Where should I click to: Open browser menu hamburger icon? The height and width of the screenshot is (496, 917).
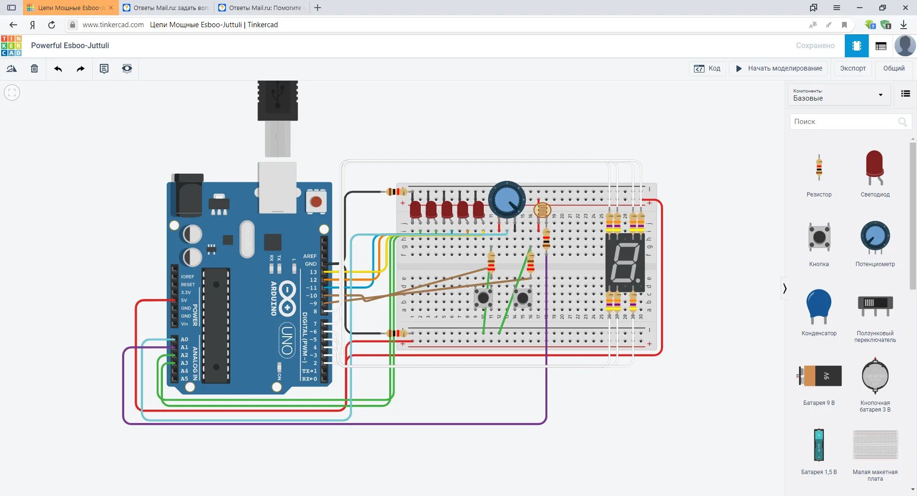pyautogui.click(x=837, y=8)
